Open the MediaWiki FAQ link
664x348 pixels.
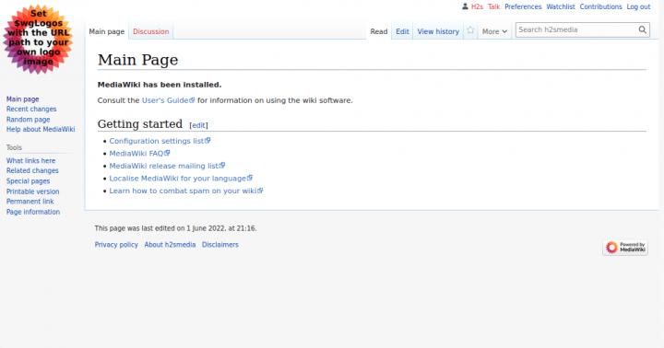point(139,153)
